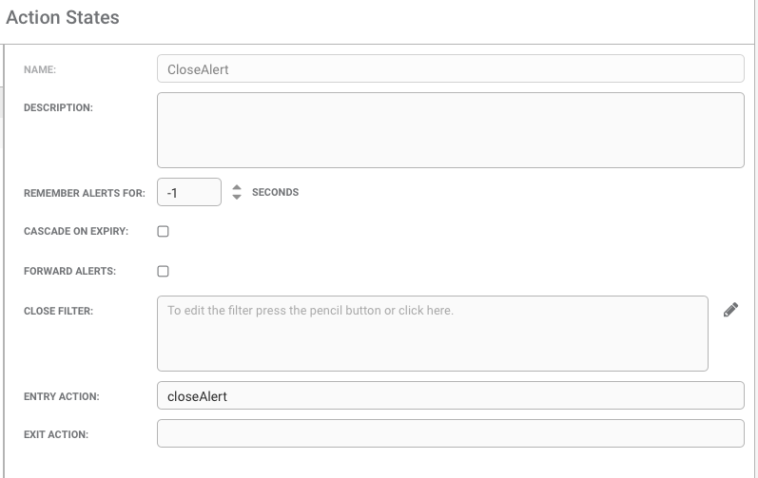Click the Action States heading
Viewport: 758px width, 478px height.
click(63, 17)
